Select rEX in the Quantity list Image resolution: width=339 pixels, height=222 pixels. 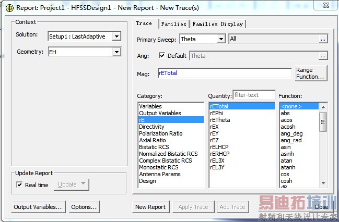coord(242,127)
